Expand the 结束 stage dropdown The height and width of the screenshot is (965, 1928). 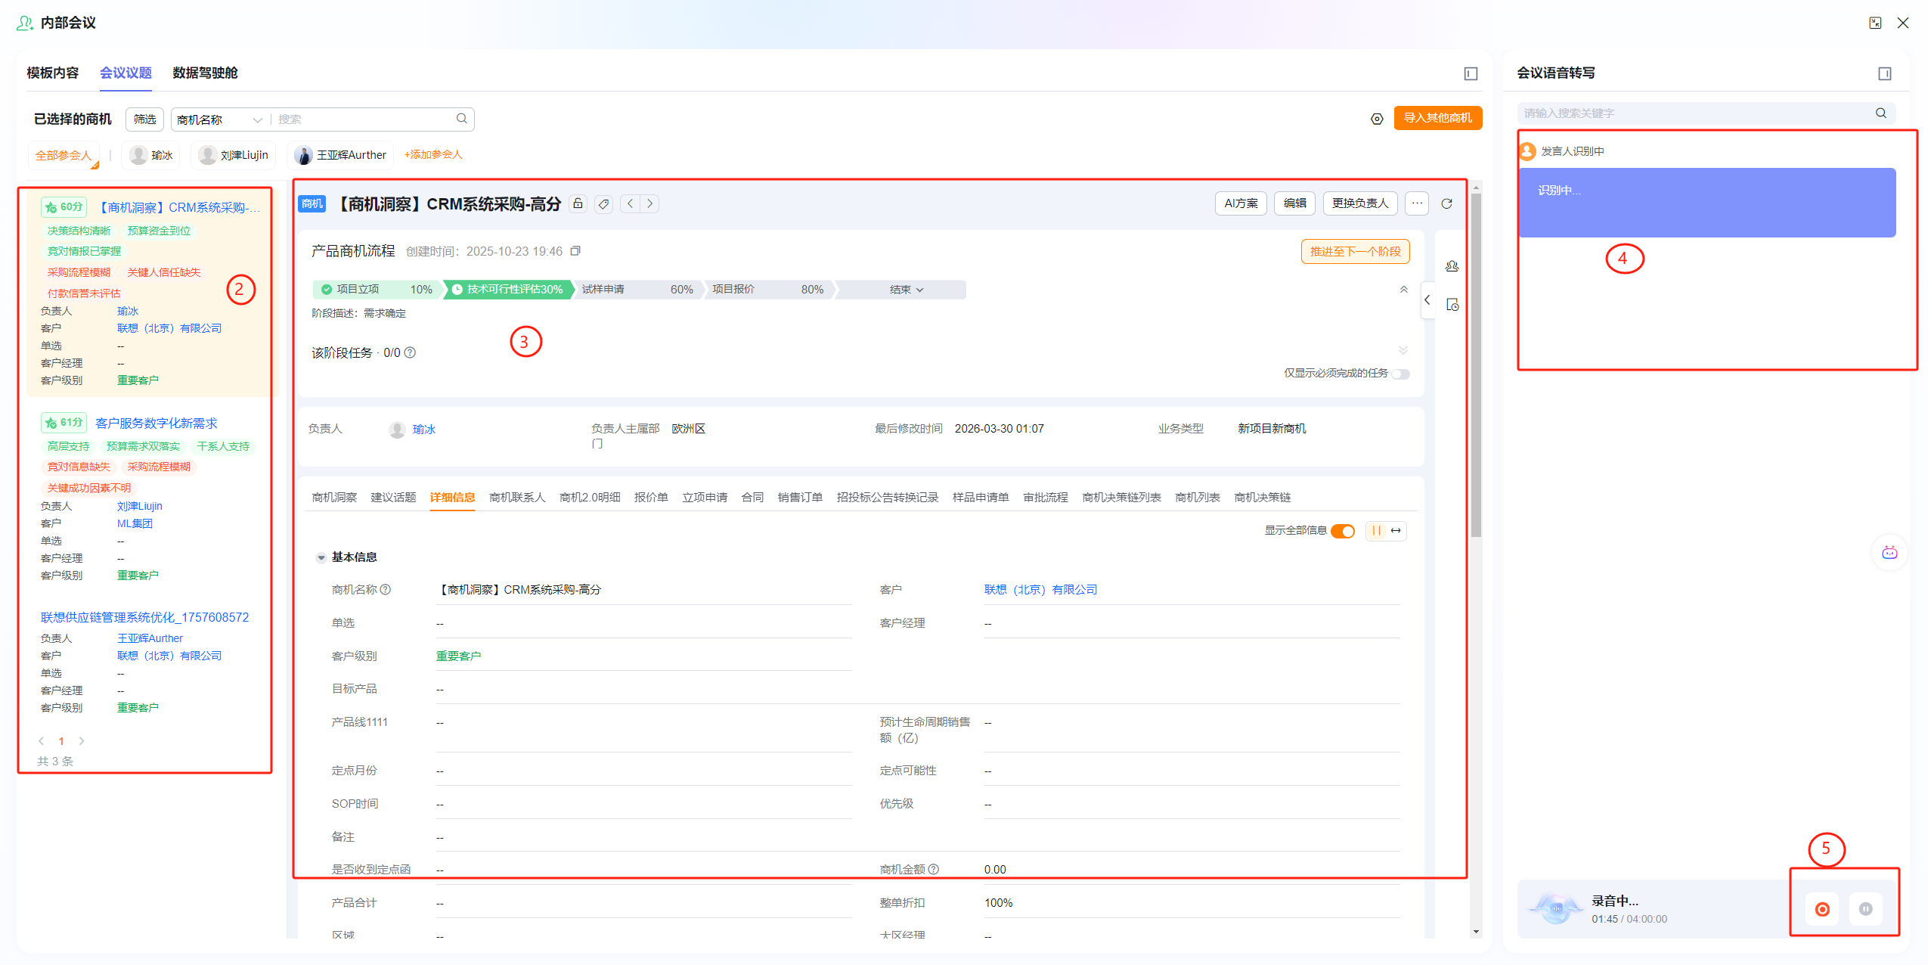(x=906, y=290)
